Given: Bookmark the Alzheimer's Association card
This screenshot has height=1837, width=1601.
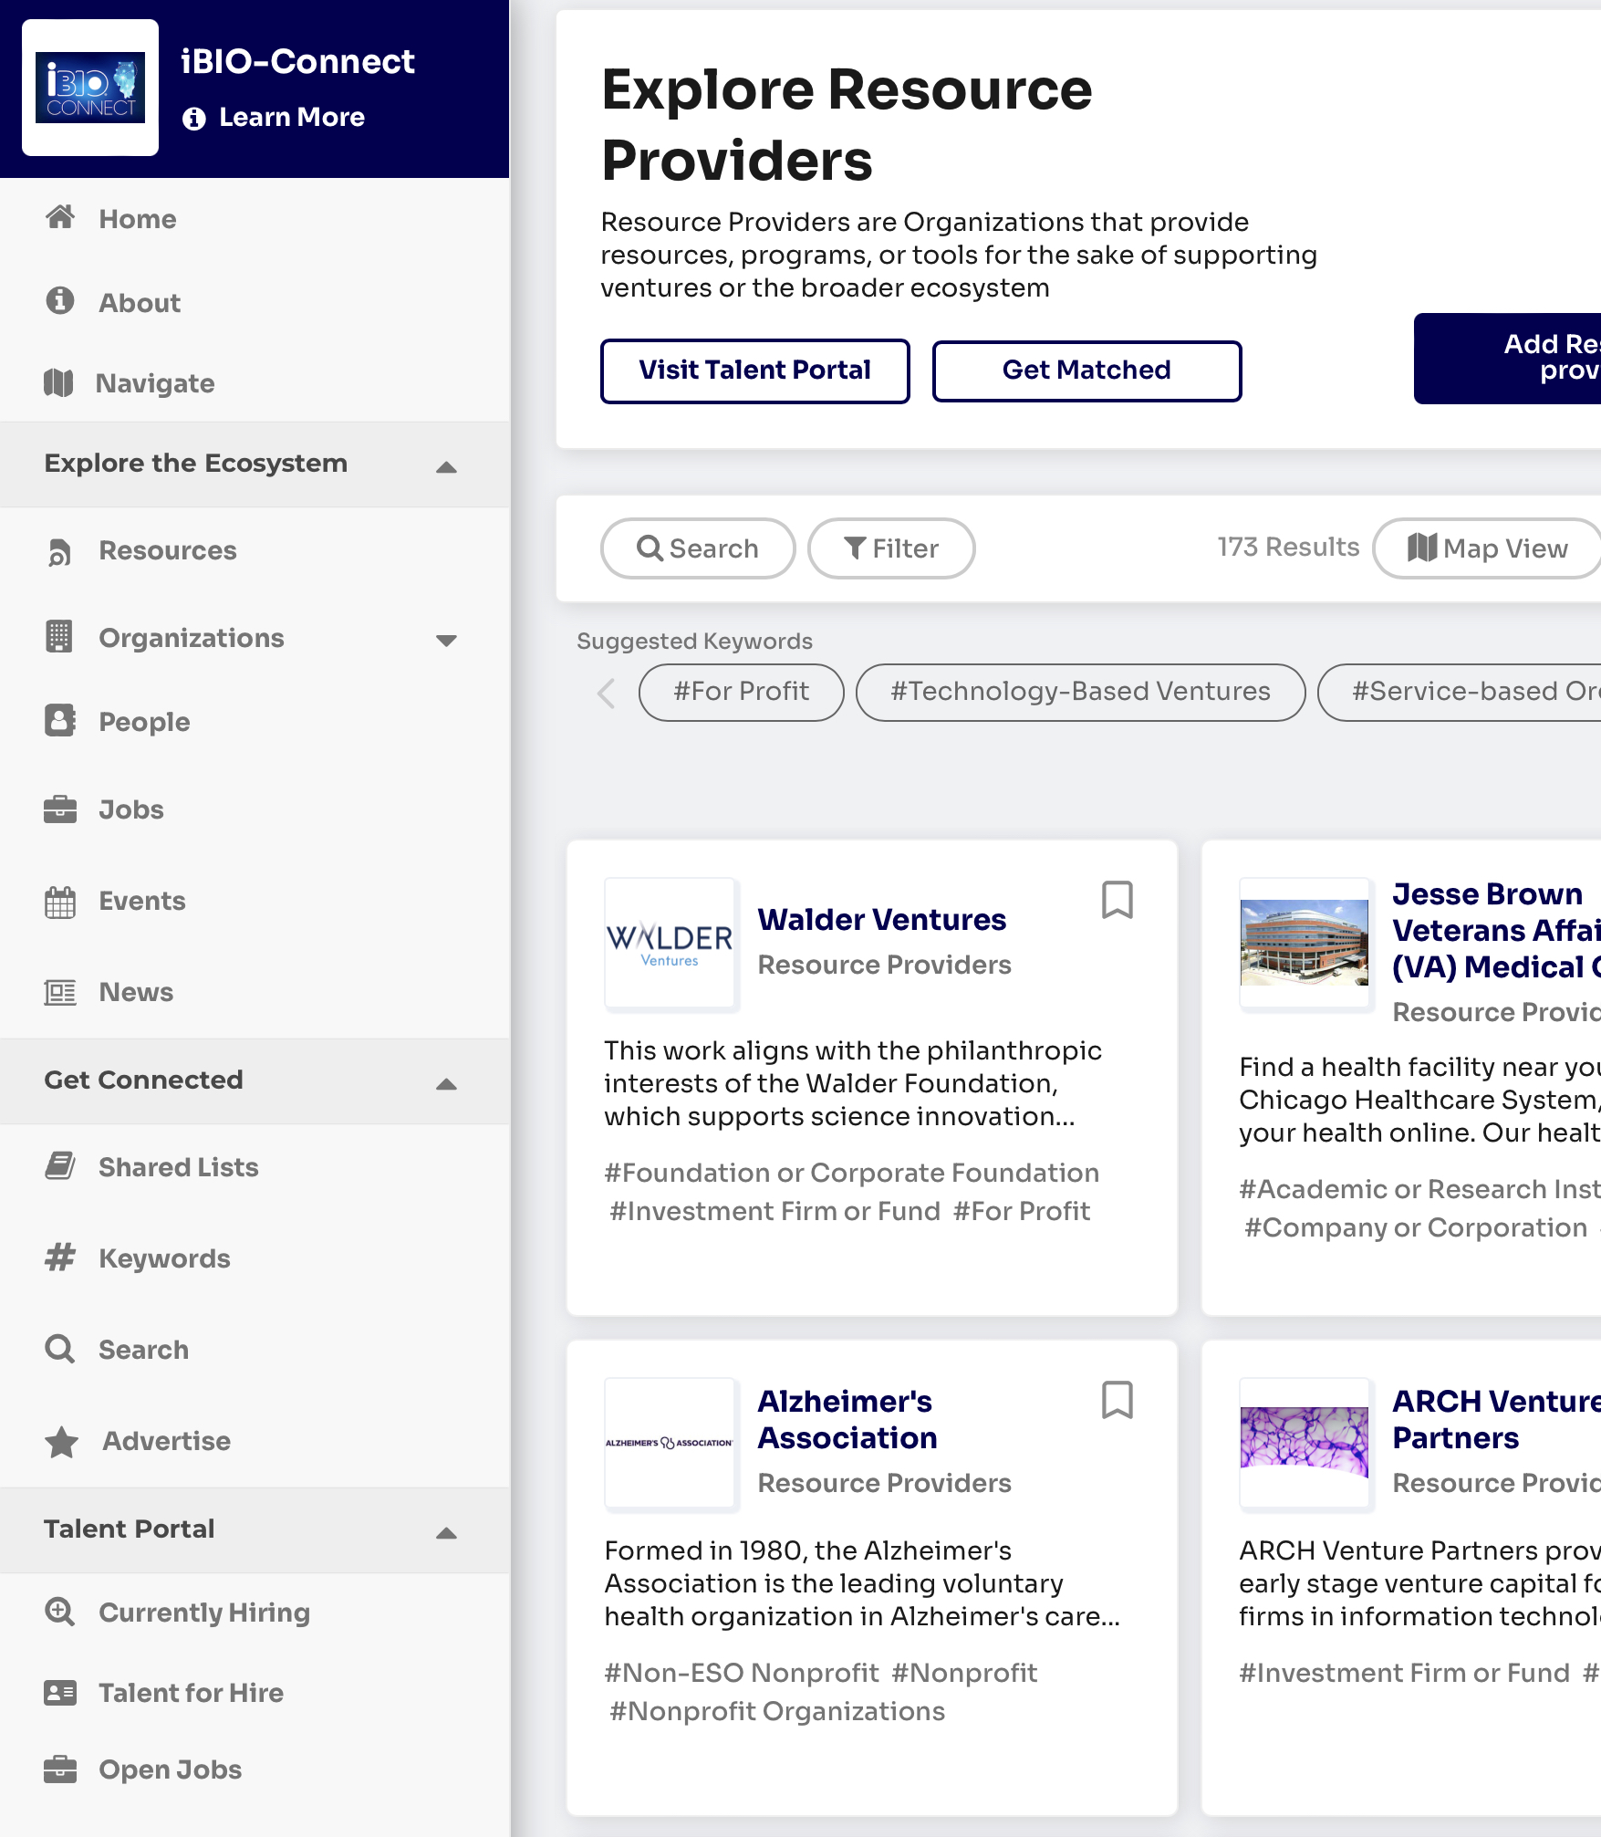Looking at the screenshot, I should (1118, 1400).
